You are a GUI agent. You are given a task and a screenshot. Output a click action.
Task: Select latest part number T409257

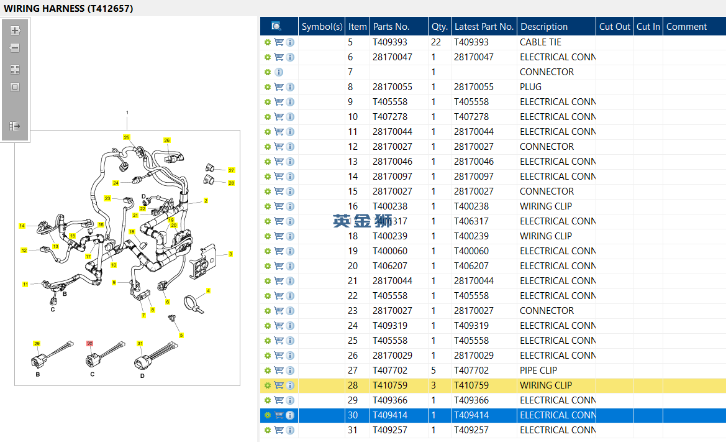point(471,430)
